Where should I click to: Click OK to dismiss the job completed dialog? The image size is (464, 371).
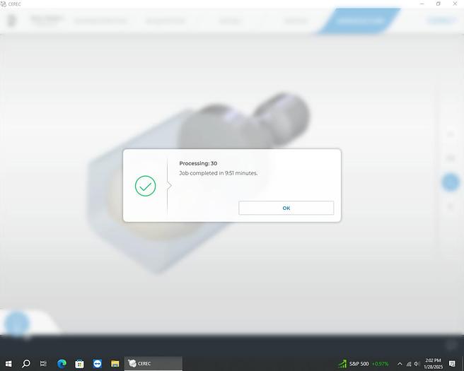286,208
